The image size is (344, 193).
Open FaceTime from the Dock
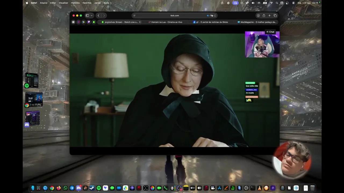coord(159,188)
